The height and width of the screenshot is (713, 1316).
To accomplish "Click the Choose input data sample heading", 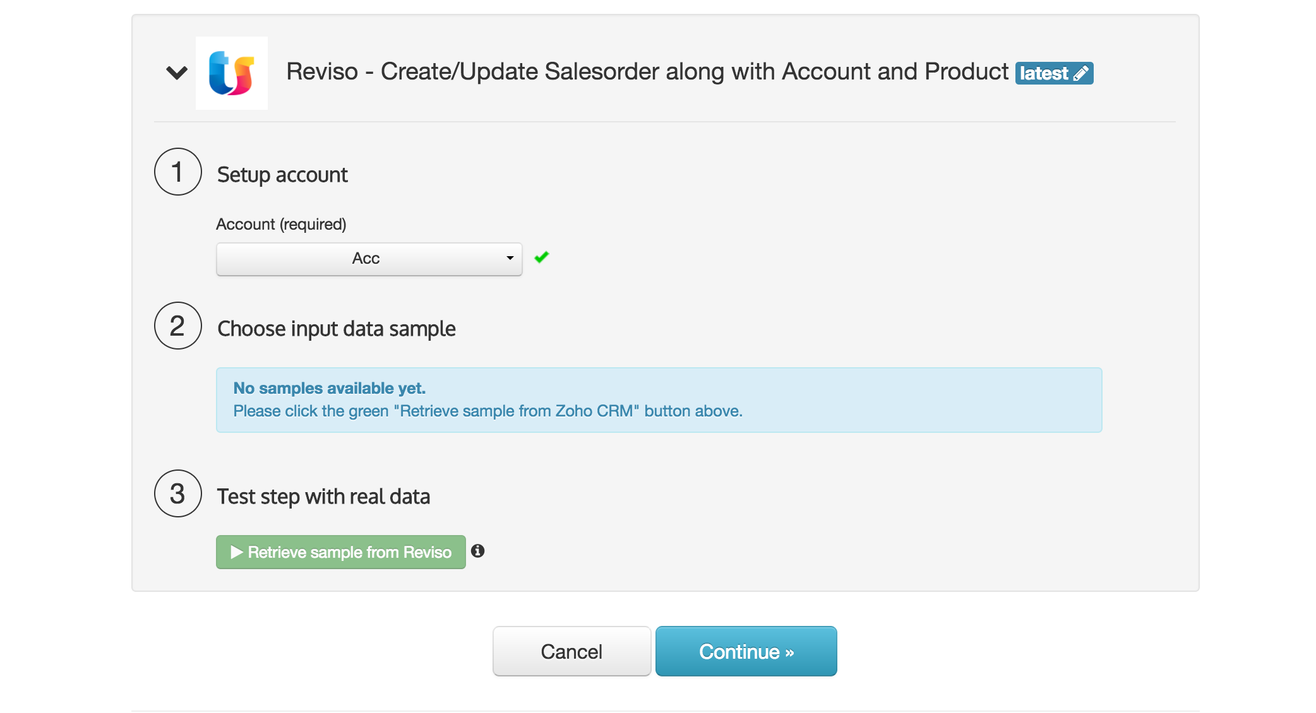I will click(x=336, y=329).
